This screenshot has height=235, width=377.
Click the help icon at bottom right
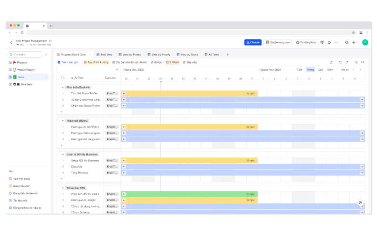tap(360, 203)
